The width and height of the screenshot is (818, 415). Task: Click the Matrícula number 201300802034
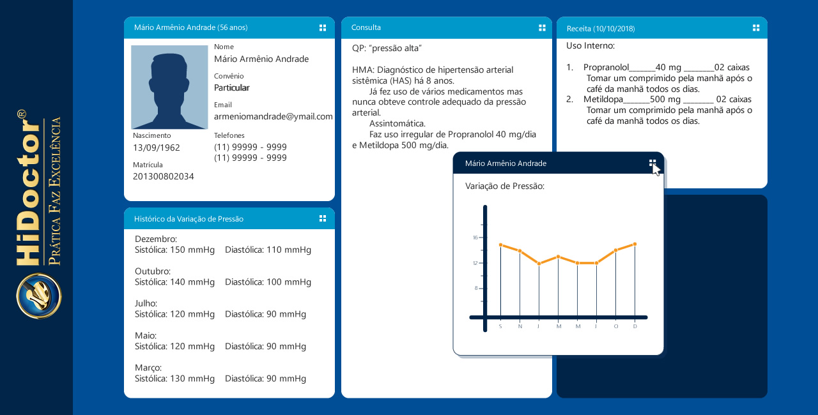pos(163,176)
